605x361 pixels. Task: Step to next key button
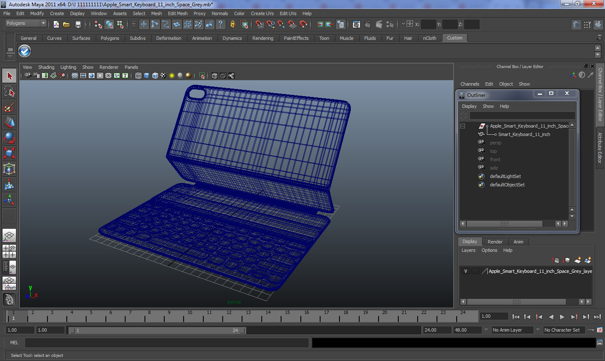574,317
